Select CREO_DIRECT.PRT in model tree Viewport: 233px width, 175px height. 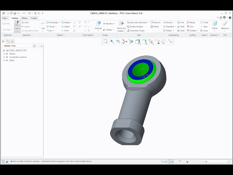[x=18, y=51]
